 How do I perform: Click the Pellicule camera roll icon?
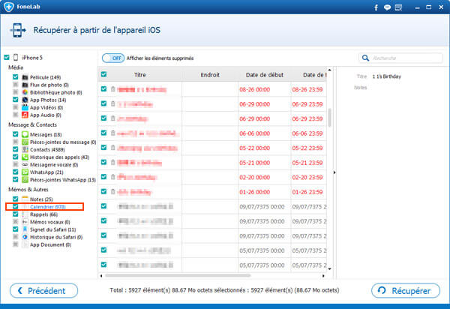pyautogui.click(x=25, y=76)
